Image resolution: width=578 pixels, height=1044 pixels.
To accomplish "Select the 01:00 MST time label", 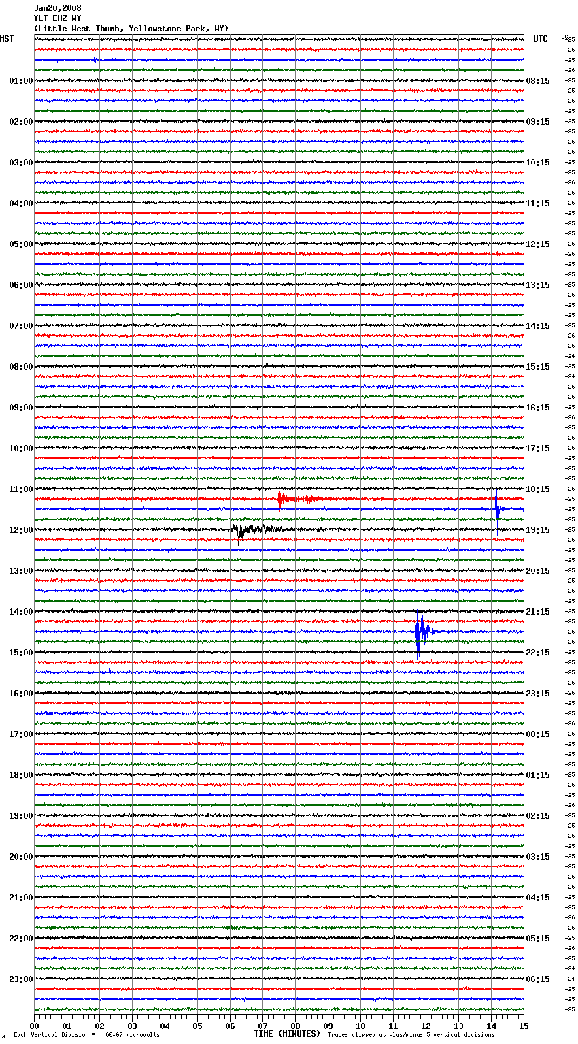I will (x=20, y=81).
